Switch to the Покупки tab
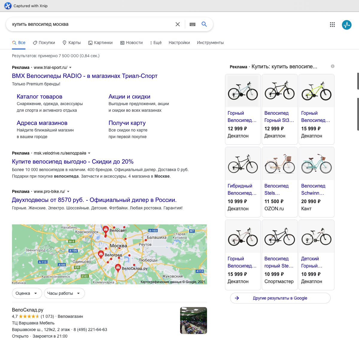Screen dimensions: 359x340 pos(44,43)
